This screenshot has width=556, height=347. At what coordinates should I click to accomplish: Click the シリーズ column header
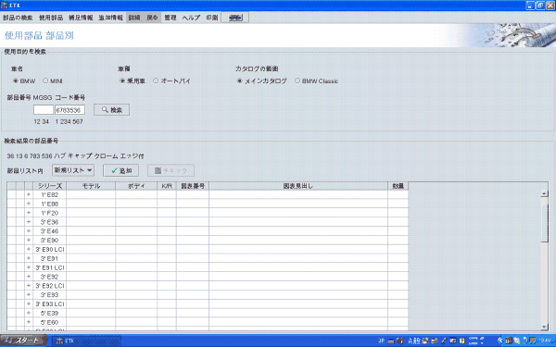[x=50, y=186]
